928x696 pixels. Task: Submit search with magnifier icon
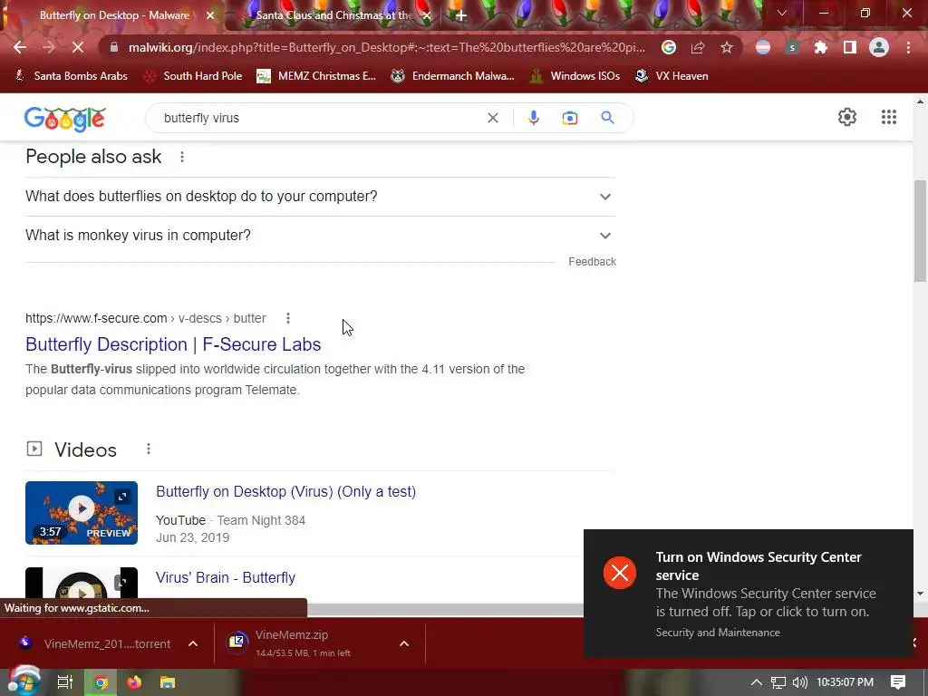[607, 118]
